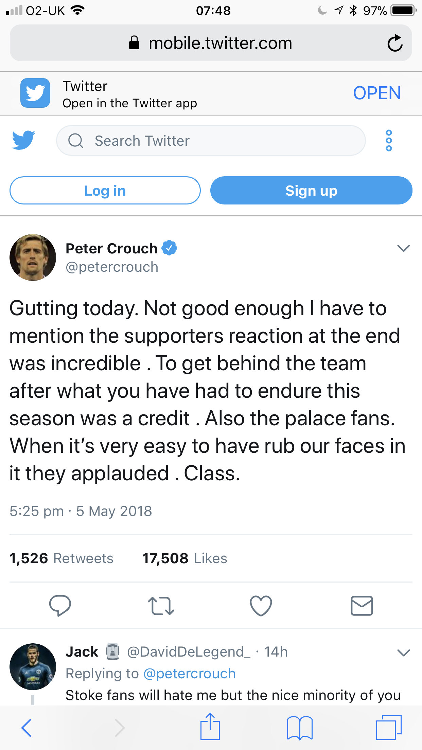
Task: Go back to previous page
Action: [27, 728]
